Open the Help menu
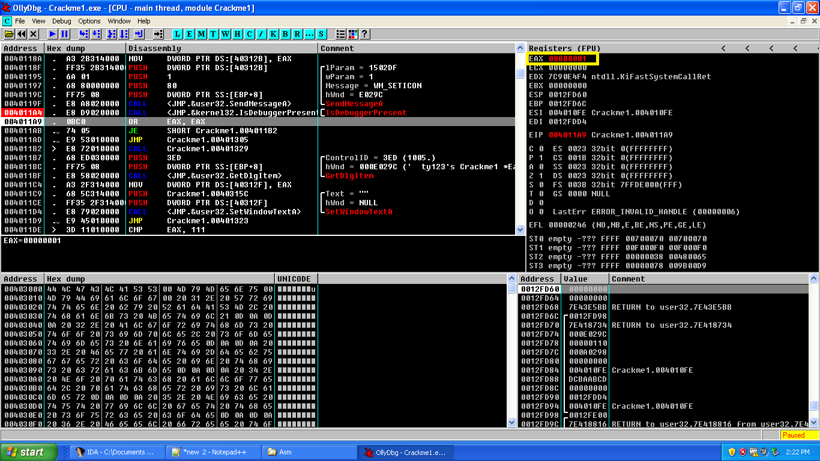This screenshot has height=461, width=820. 144,21
